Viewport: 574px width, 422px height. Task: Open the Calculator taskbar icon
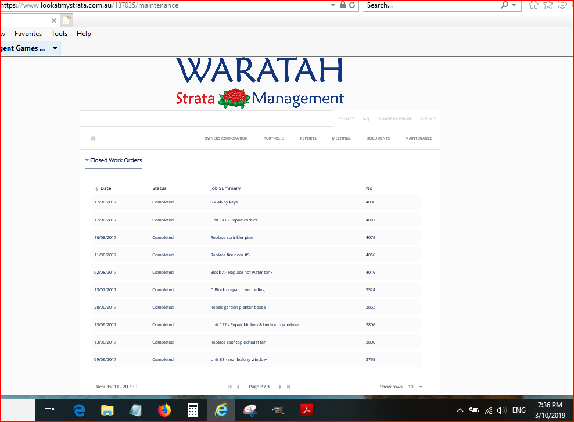coord(193,410)
